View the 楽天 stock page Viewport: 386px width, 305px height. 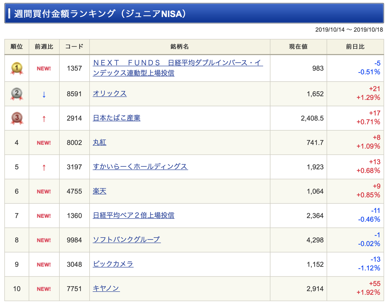(x=99, y=191)
